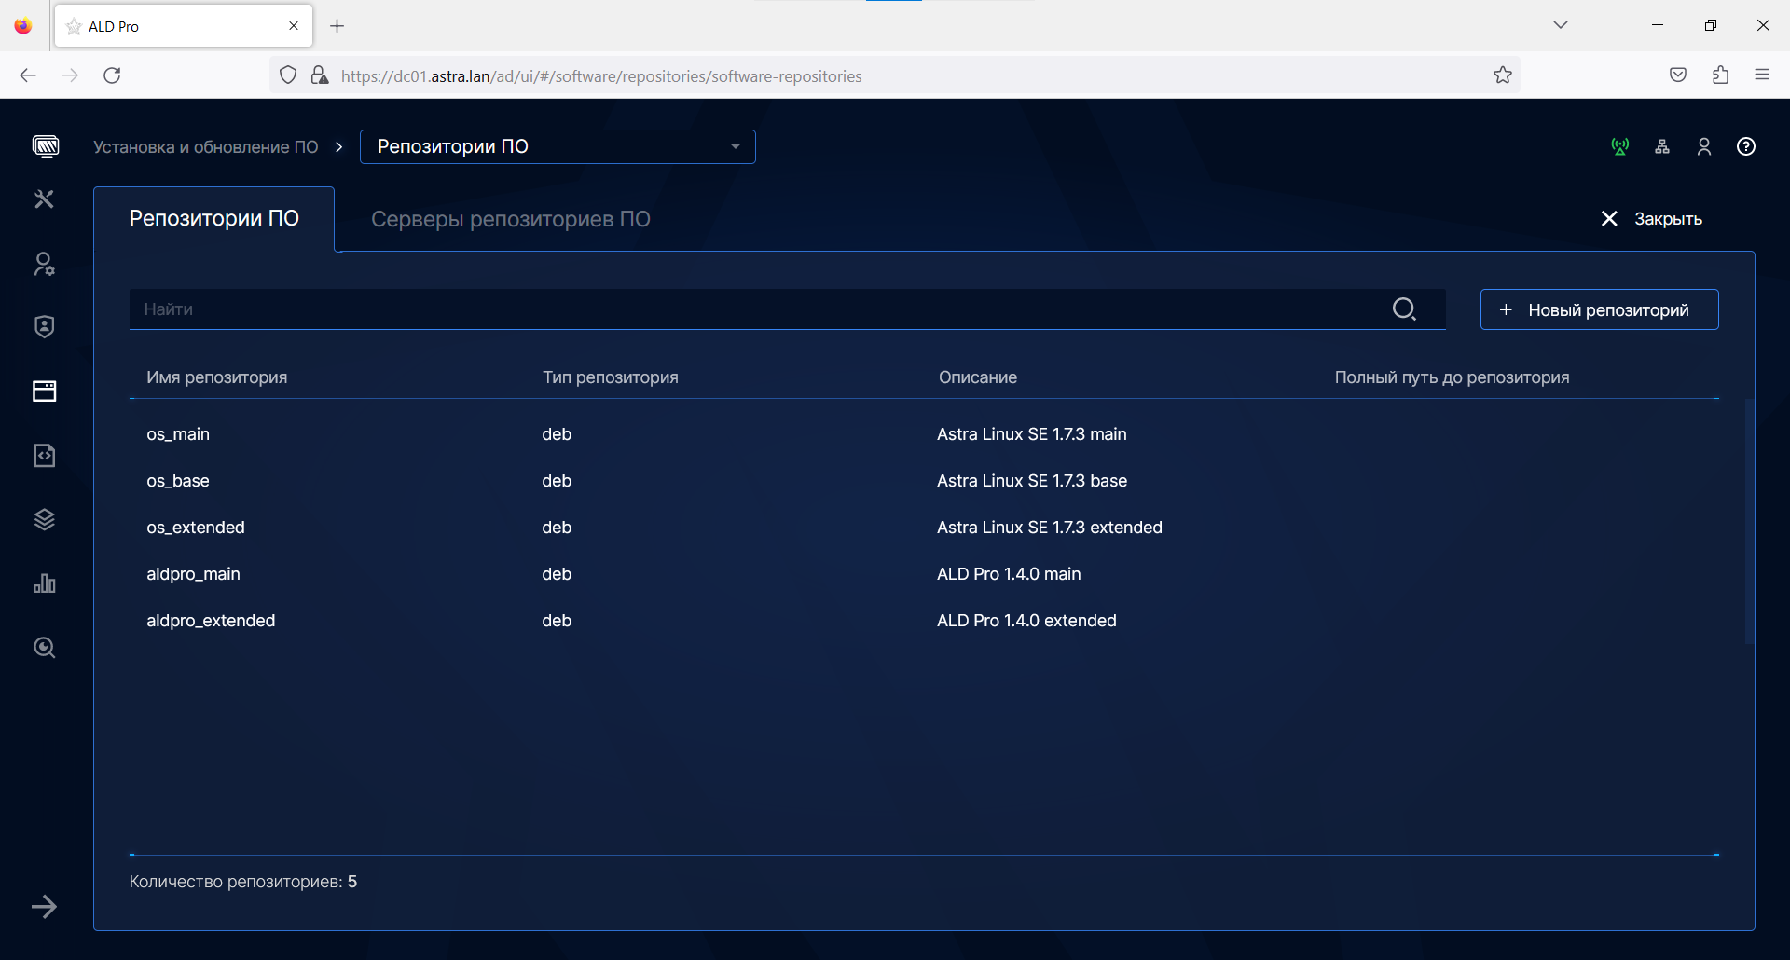Click the deb type cell for aldpro_extended
The width and height of the screenshot is (1790, 960).
click(557, 621)
